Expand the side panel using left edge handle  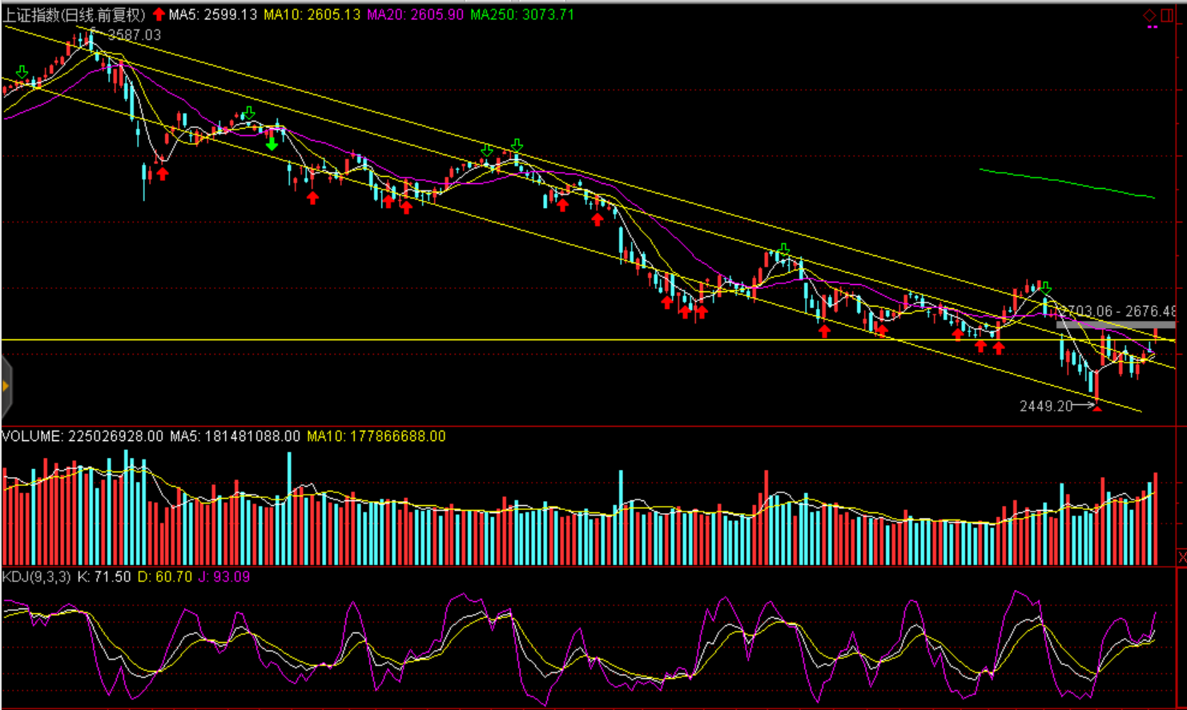(6, 387)
